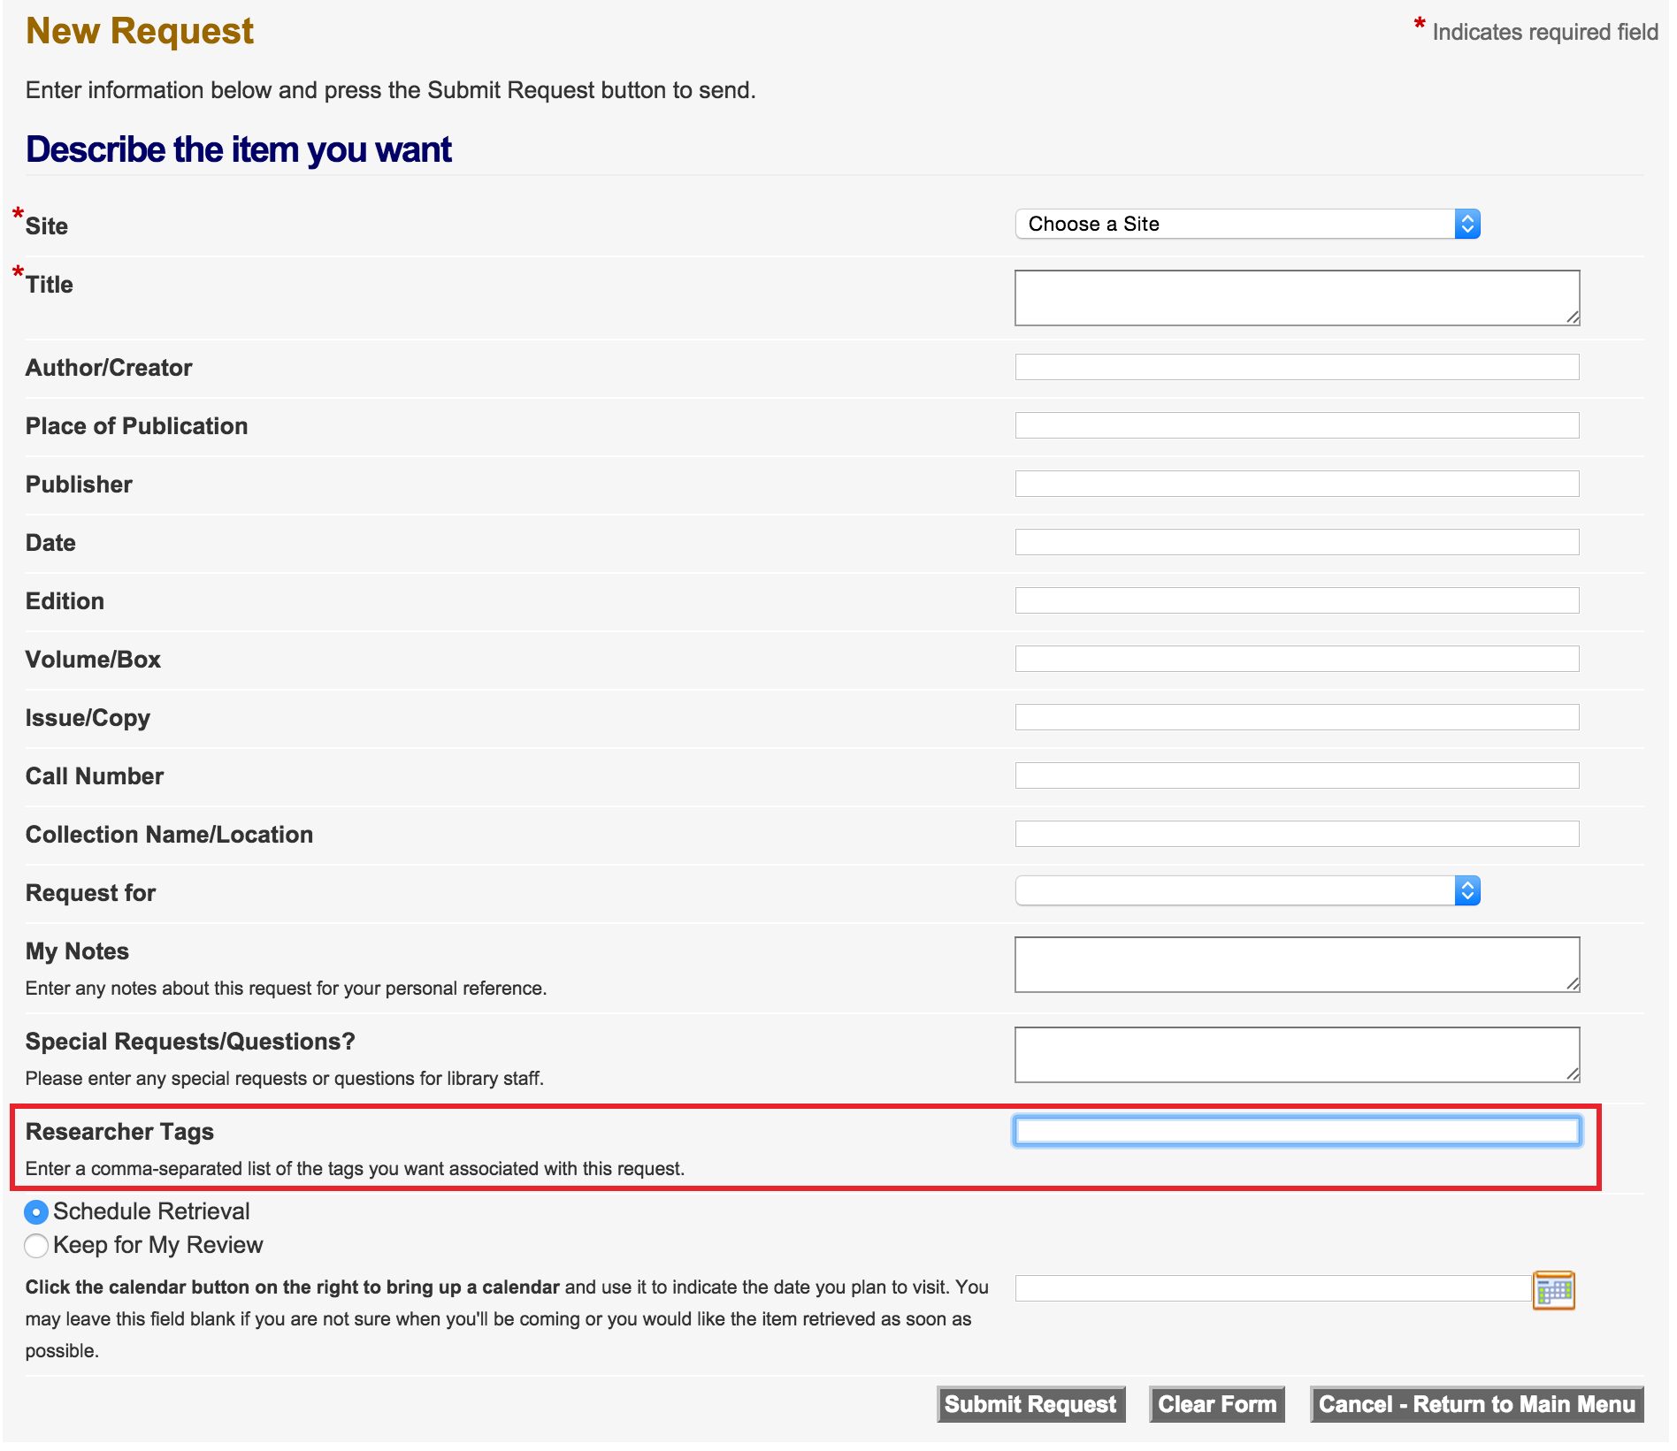Click the Volume/Box input field
The image size is (1677, 1451).
click(x=1297, y=660)
